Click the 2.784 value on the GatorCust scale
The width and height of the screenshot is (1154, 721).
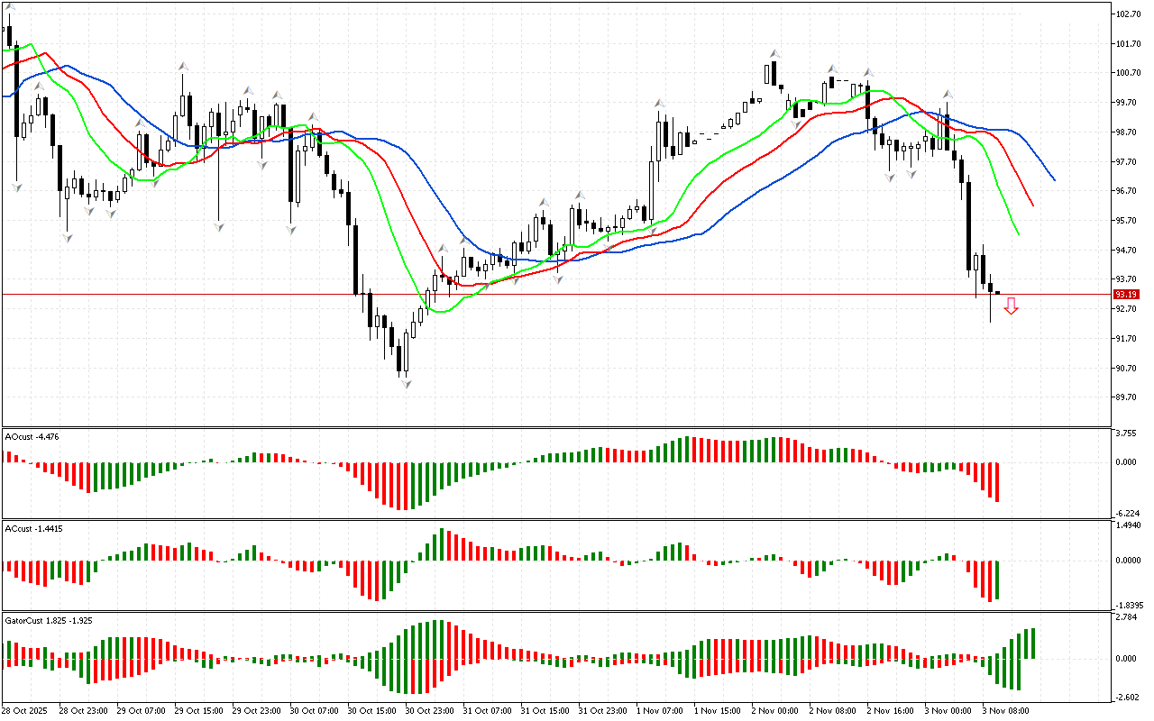pos(1128,617)
